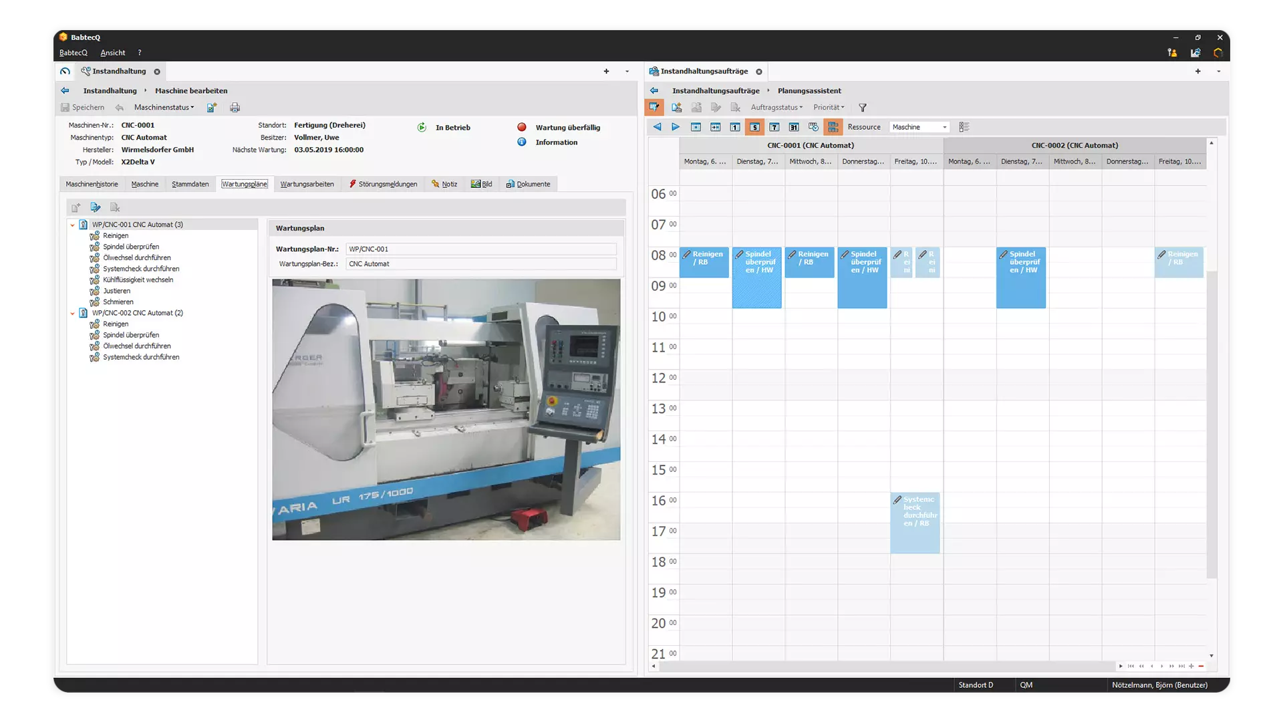
Task: Go back using arrow beside Instandhaltung breadcrumb
Action: coord(65,90)
